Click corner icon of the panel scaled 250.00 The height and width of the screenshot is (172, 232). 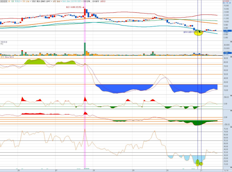231,96
